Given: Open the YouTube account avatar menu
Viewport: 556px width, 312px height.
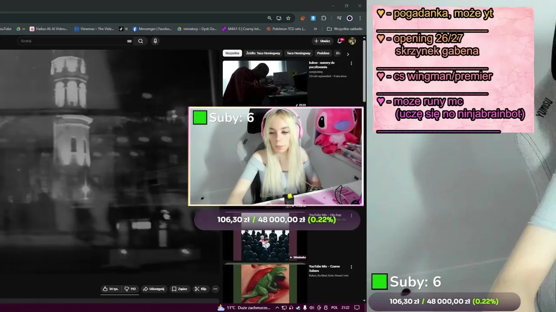Looking at the screenshot, I should [x=352, y=41].
